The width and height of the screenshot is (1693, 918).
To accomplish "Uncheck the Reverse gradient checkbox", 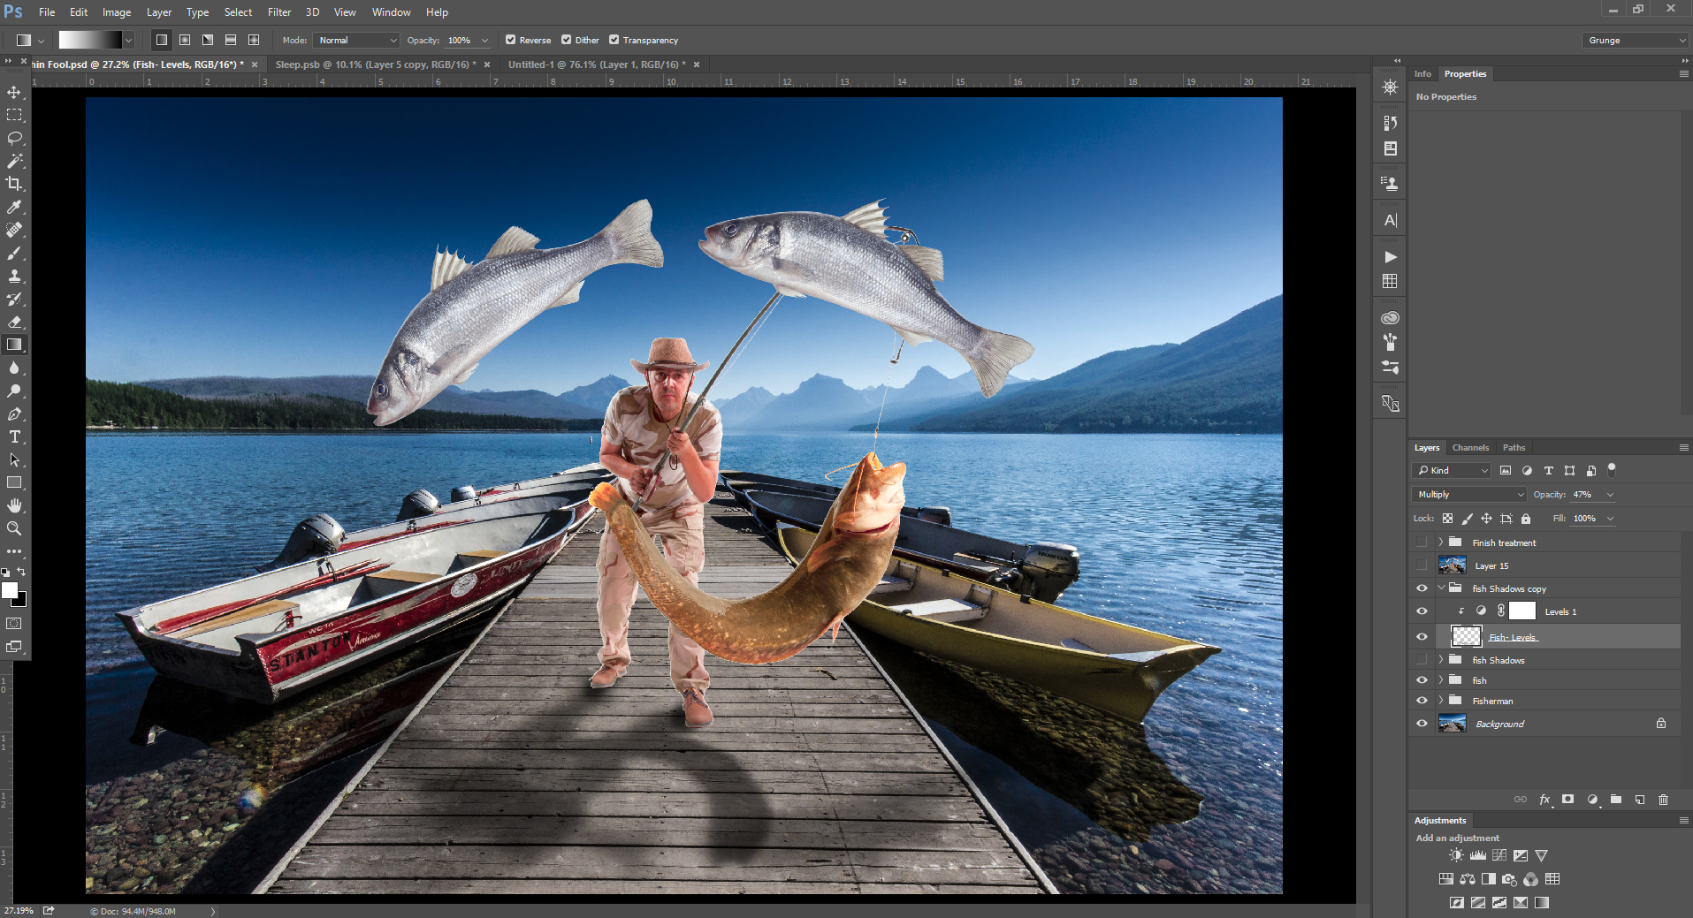I will coord(510,40).
